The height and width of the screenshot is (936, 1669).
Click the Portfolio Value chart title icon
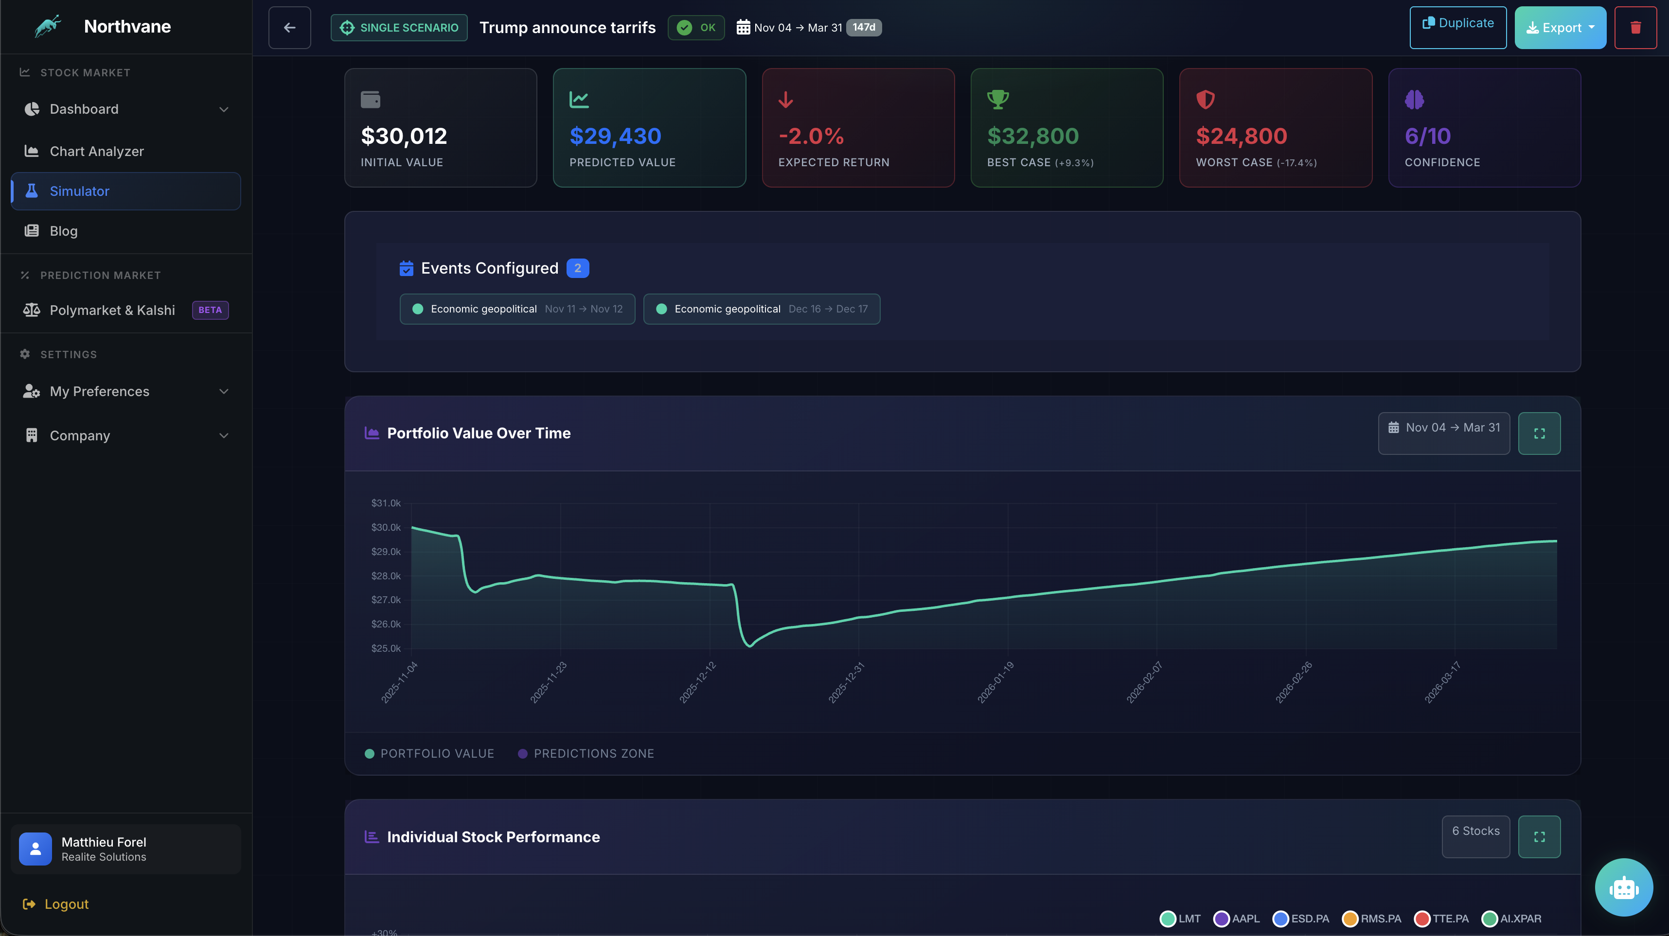pos(372,433)
